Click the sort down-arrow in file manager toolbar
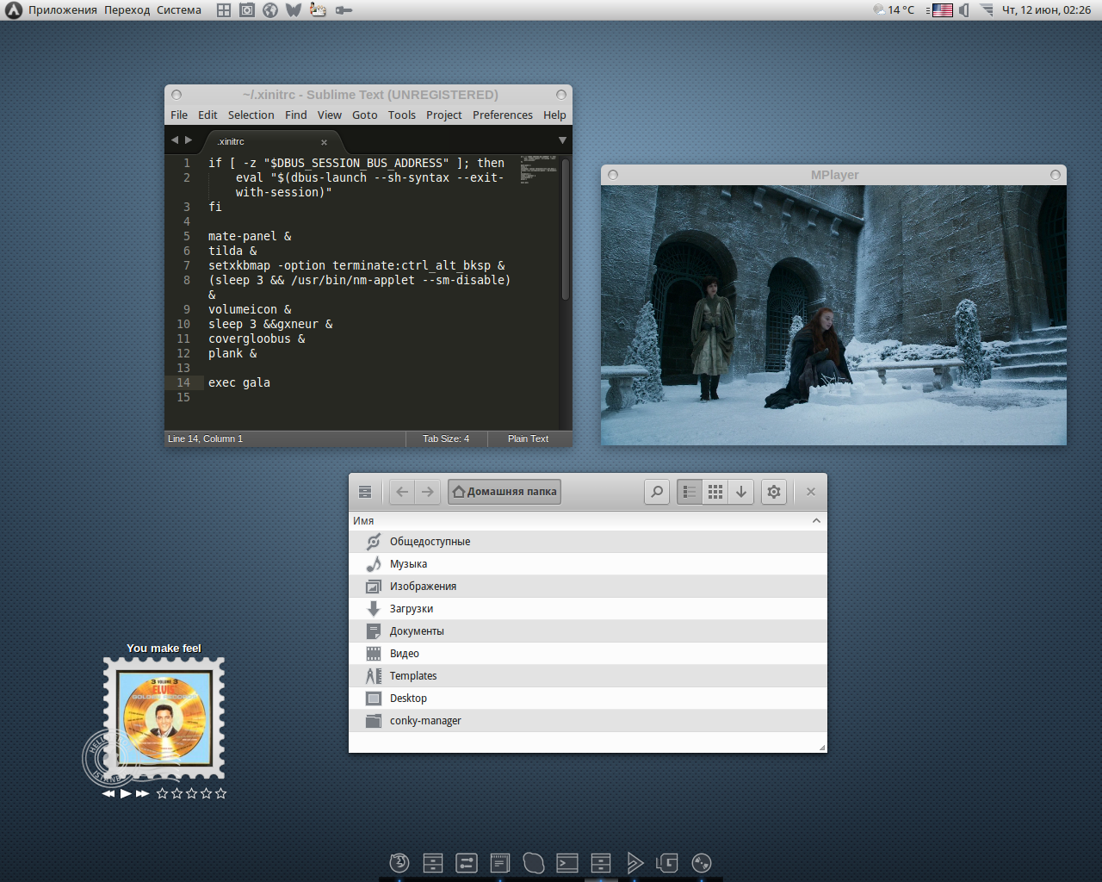Screen dimensions: 1102x882 pyautogui.click(x=741, y=492)
